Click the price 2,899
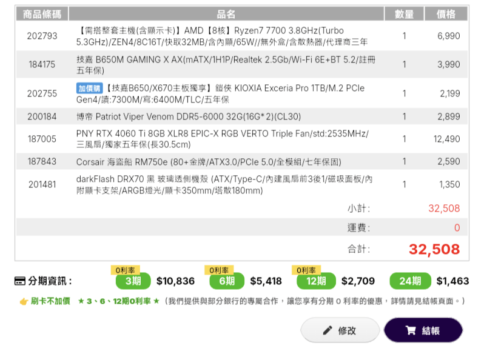The height and width of the screenshot is (357, 484). (448, 116)
